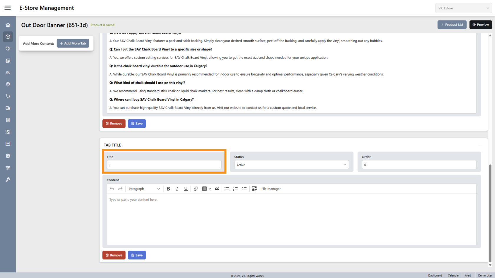The height and width of the screenshot is (278, 495).
Task: Toggle bold formatting in content editor
Action: click(x=168, y=189)
